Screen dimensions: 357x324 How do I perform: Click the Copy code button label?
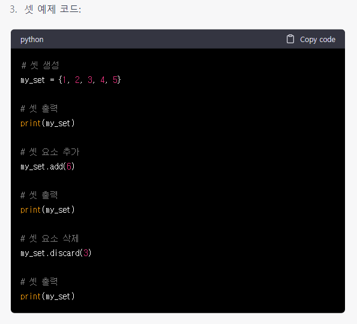point(317,40)
